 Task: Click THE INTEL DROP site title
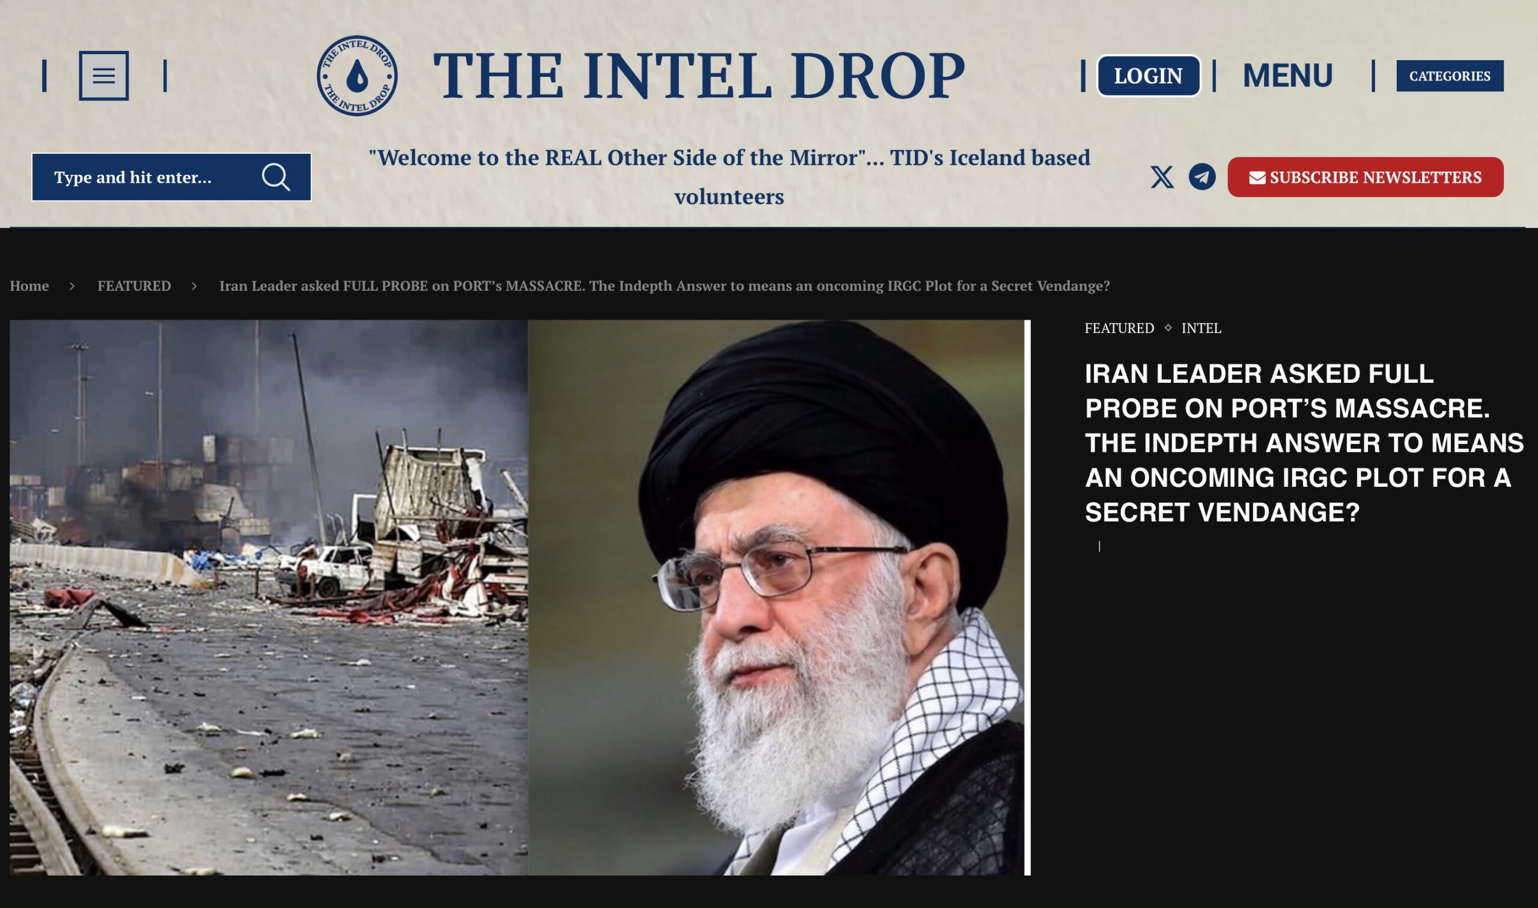click(699, 75)
